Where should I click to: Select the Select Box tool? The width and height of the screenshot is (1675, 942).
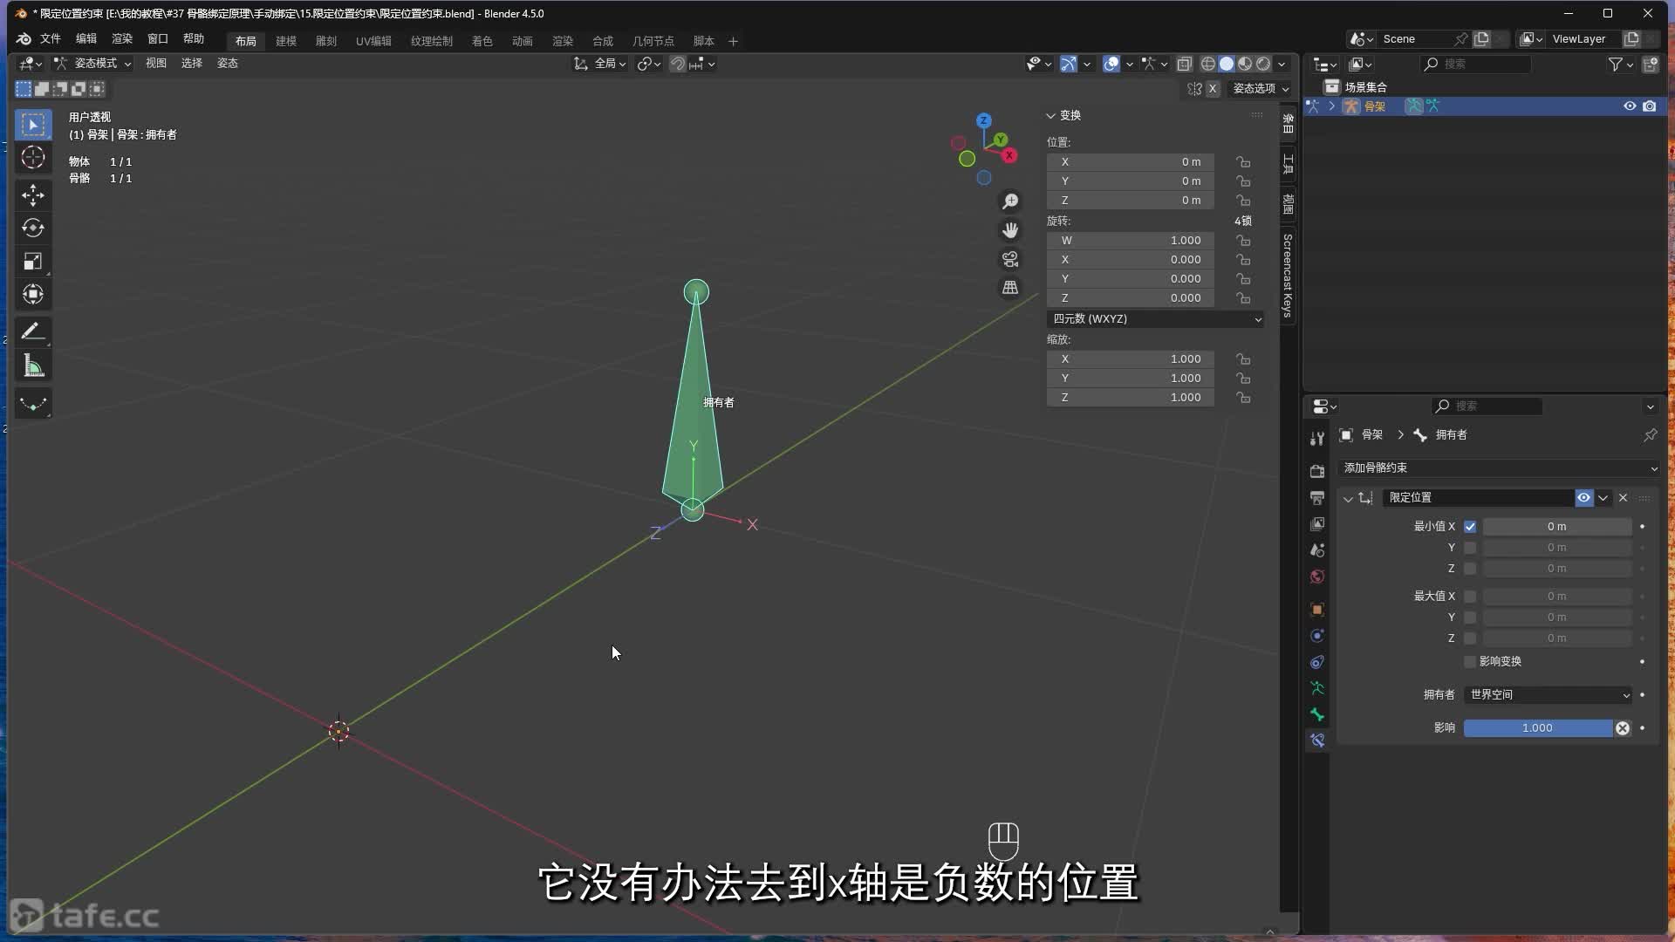(33, 125)
